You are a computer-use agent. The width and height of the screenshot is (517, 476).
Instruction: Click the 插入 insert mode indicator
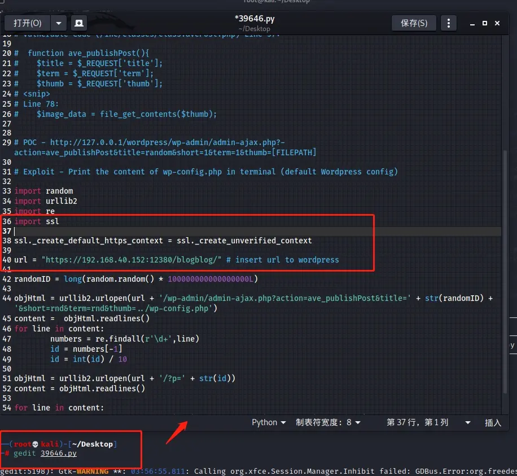493,423
